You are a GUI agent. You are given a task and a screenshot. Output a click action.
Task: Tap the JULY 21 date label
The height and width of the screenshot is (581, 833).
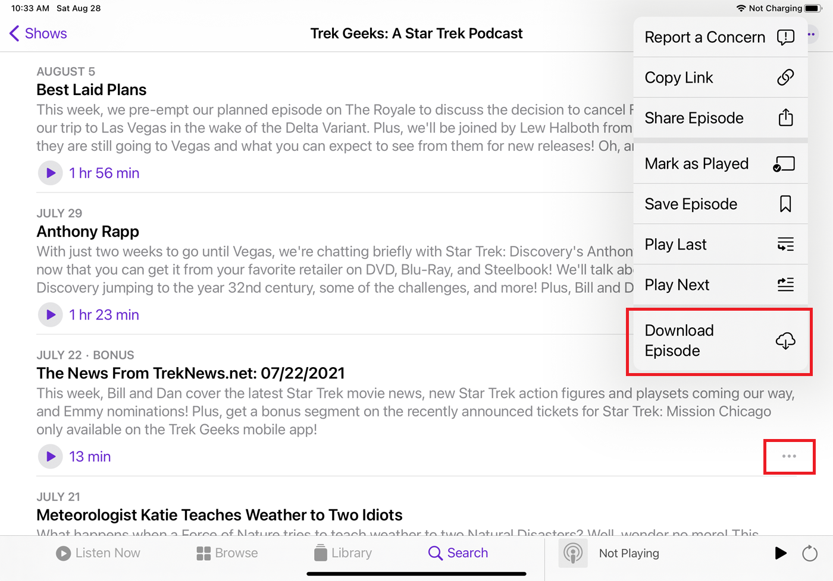coord(58,497)
